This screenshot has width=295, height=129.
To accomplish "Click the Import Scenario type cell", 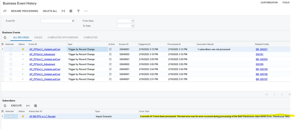I will pyautogui.click(x=104, y=116).
